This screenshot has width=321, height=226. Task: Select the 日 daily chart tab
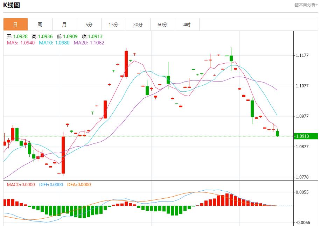15,24
